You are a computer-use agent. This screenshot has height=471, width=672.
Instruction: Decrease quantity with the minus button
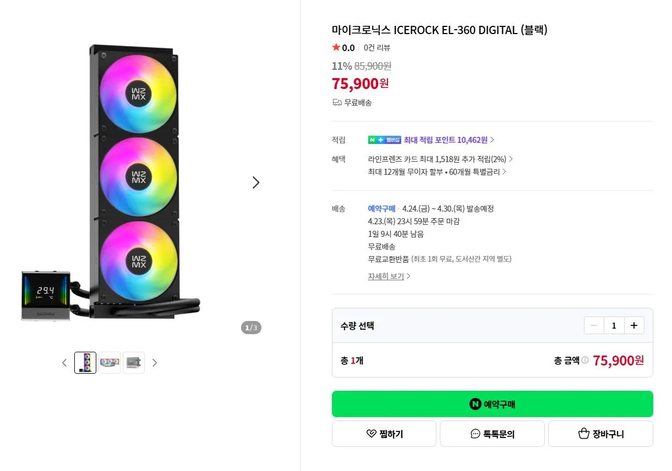click(x=594, y=325)
